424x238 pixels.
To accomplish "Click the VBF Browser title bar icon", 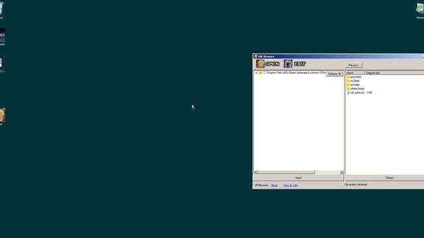I will click(x=256, y=56).
